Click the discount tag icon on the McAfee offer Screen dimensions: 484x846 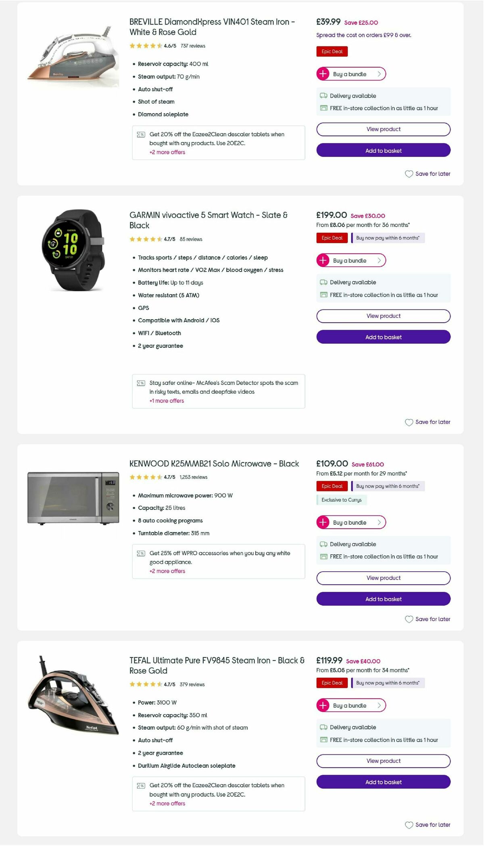click(141, 383)
